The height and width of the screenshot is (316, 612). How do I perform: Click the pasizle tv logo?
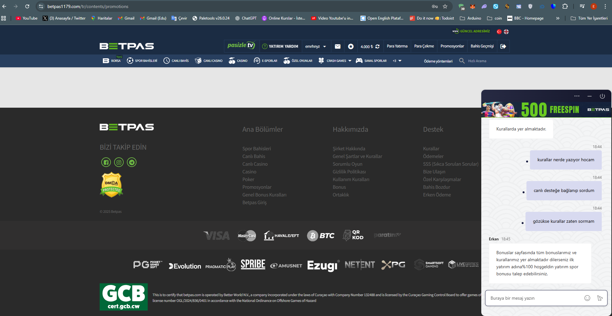pos(241,46)
